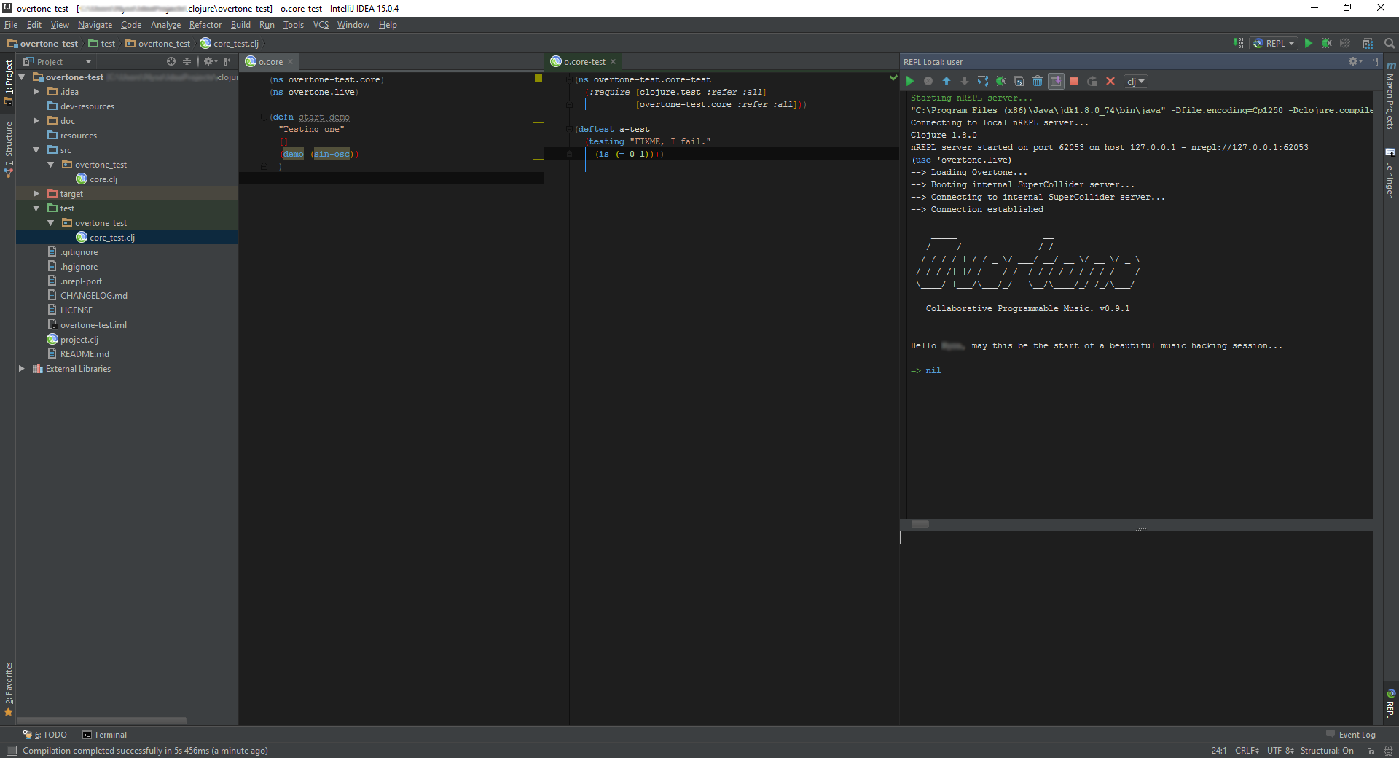Stop the REPL with the red square icon

tap(1074, 81)
